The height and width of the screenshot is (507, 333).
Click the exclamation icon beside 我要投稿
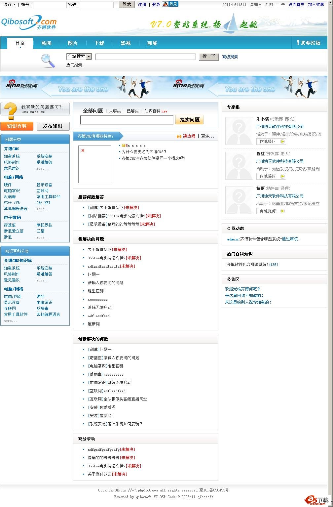(x=298, y=43)
